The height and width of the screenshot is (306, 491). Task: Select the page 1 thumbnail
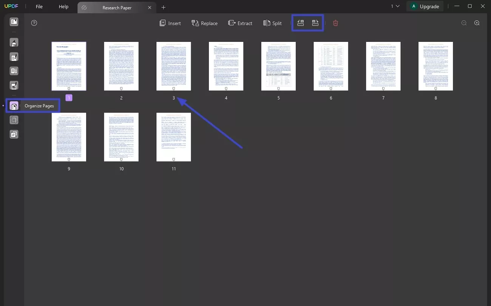point(69,66)
